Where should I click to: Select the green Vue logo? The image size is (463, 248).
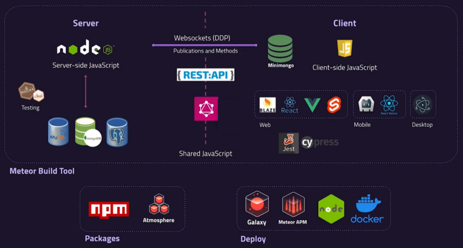(312, 105)
